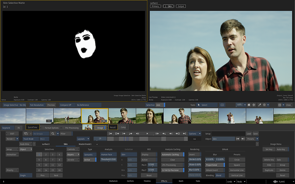Screen dimensions: 295x184
Task: Click the groups icon beside No Groups
Action: point(26,134)
